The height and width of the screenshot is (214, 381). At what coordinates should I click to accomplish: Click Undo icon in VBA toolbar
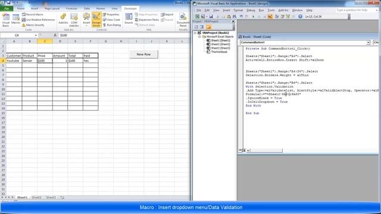point(241,17)
